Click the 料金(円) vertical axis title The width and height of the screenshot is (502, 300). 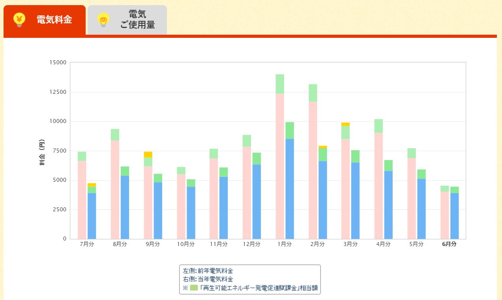pyautogui.click(x=42, y=153)
